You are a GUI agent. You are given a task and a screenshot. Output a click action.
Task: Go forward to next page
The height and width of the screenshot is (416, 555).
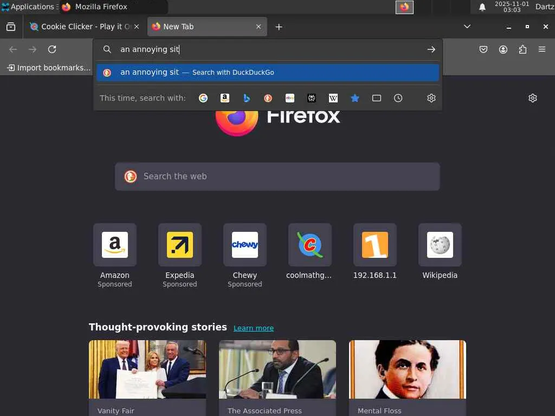tap(33, 49)
